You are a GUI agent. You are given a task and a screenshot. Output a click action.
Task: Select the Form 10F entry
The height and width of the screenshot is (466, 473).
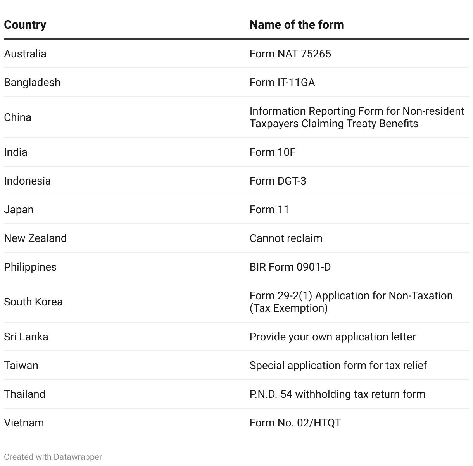point(273,152)
